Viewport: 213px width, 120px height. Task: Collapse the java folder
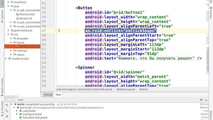tap(8, 6)
